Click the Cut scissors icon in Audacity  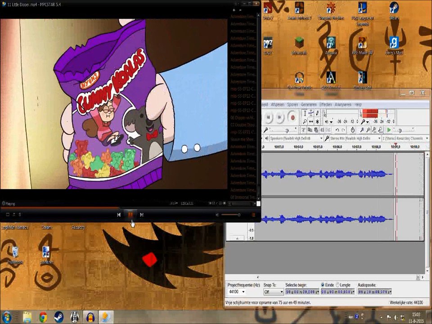[x=303, y=130]
